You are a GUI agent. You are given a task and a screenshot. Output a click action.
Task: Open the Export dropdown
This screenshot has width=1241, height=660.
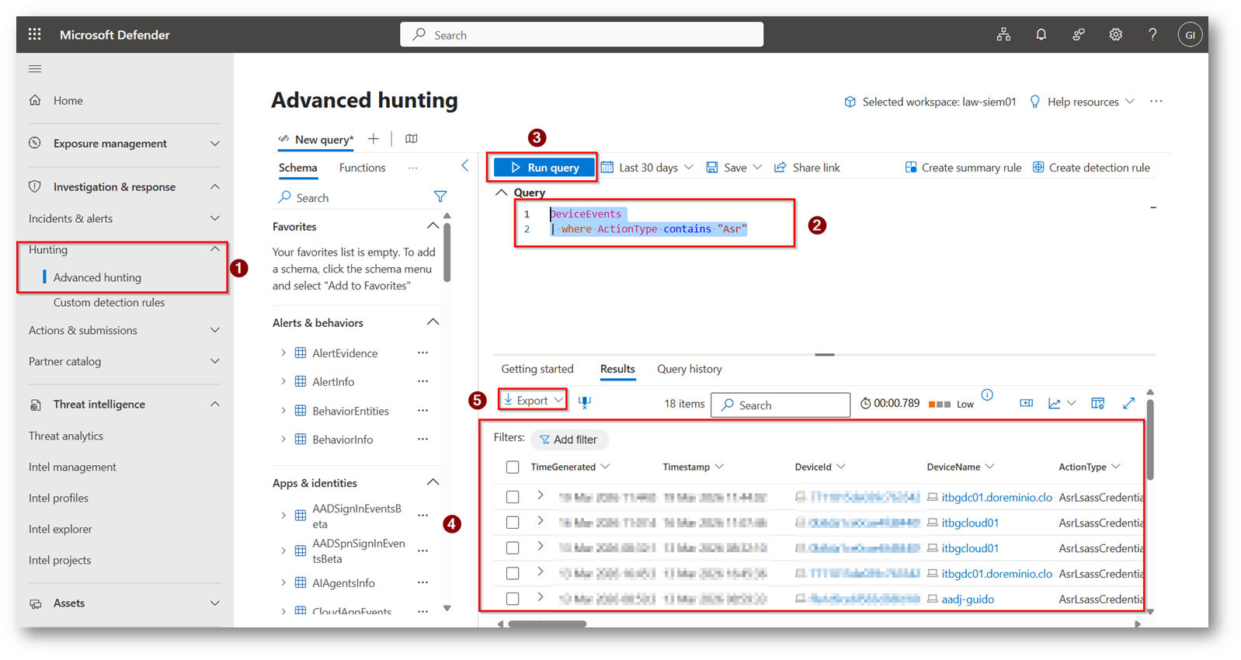[x=533, y=401]
